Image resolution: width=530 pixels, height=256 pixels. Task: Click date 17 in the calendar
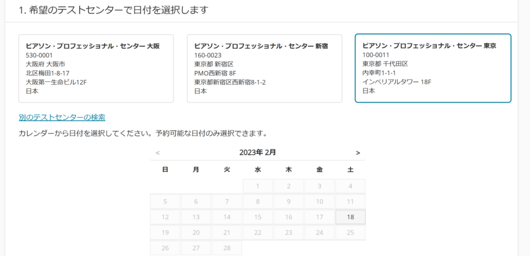(x=319, y=217)
